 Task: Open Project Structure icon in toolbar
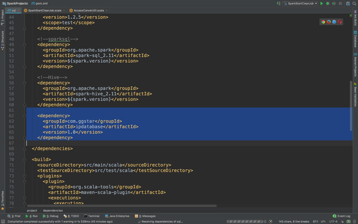point(348,4)
